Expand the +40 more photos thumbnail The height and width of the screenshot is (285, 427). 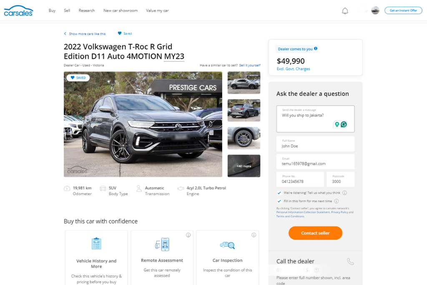tap(244, 166)
